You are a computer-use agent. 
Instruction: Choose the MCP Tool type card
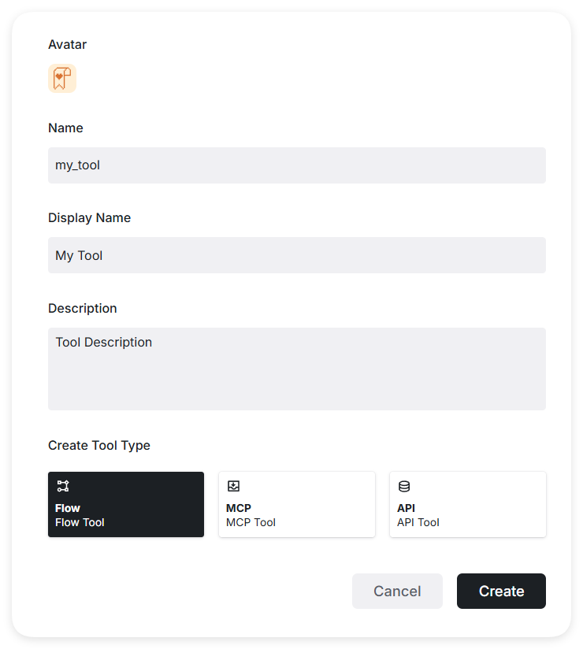(x=296, y=505)
